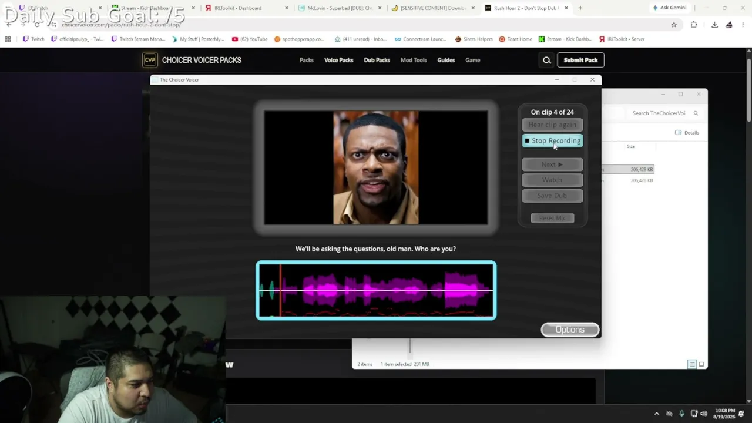Close the IRLToolkit - Dashboard tab
752x423 pixels.
click(287, 8)
